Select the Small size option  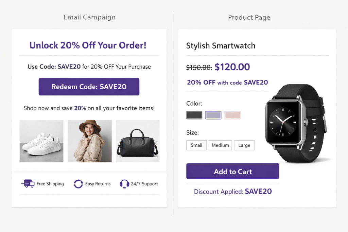pyautogui.click(x=196, y=145)
